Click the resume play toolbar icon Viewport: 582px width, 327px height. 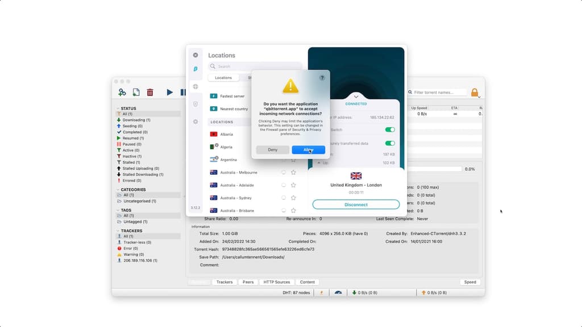(169, 92)
